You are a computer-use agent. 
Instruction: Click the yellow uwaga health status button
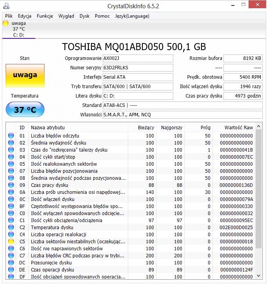point(25,76)
